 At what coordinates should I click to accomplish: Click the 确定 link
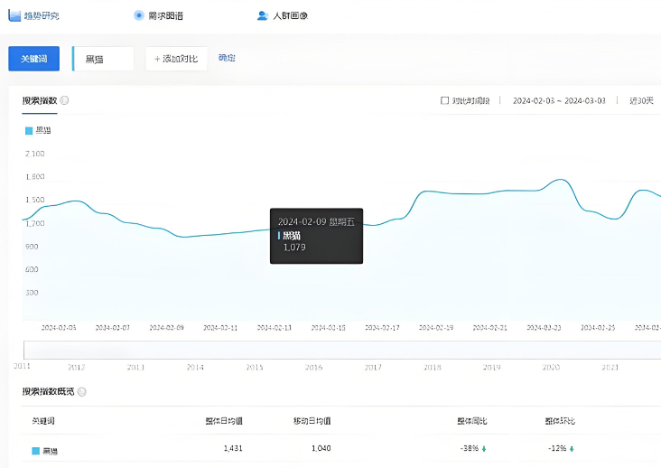click(x=227, y=58)
